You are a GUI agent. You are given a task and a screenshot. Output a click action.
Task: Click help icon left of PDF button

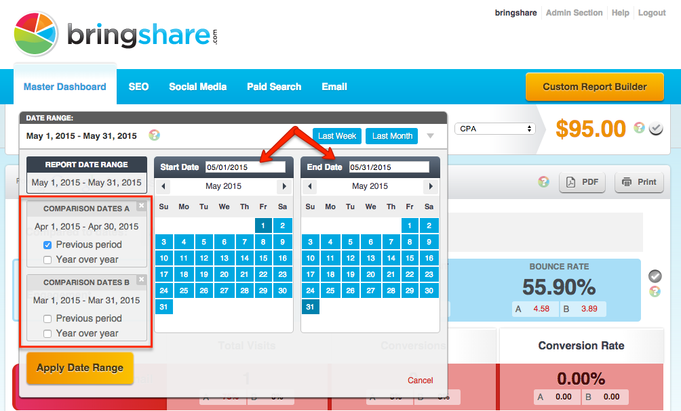coord(543,181)
